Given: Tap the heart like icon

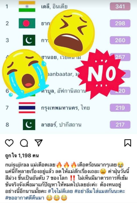Looking at the screenshot, I should 9,143.
